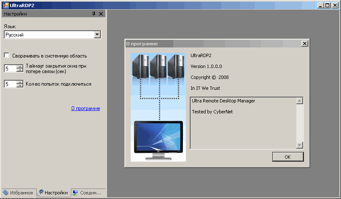Decrease Кол-во попыток подключиться spinner value

coord(20,86)
